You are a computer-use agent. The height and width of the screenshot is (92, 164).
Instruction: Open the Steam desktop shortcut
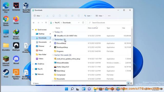(x=6, y=73)
